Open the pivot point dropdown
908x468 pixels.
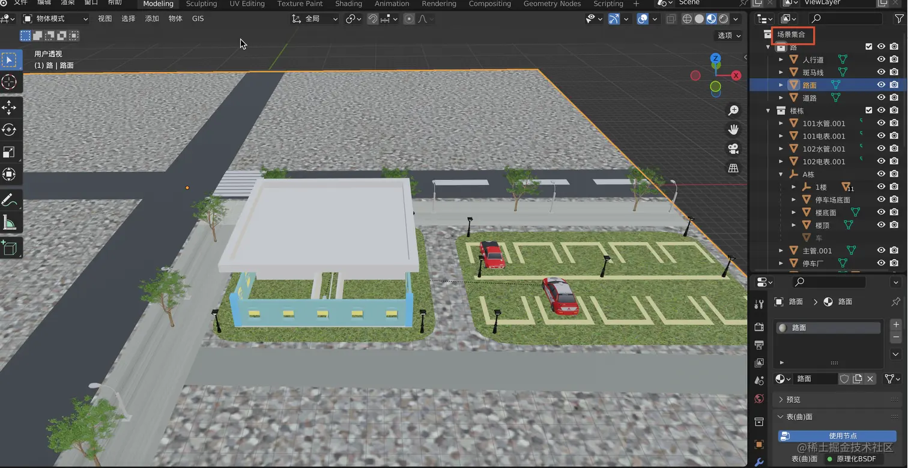(x=353, y=19)
